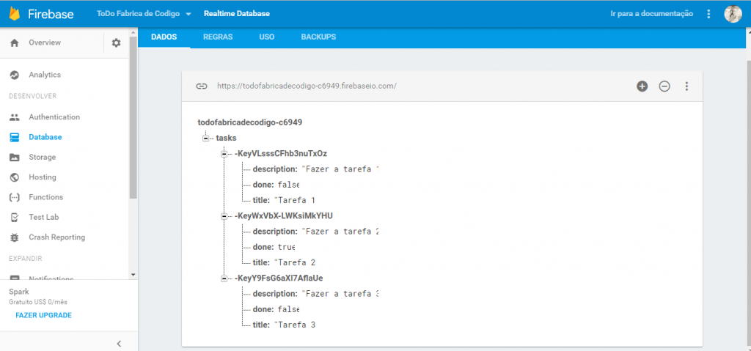751x351 pixels.
Task: Click the project settings gear icon
Action: [116, 43]
